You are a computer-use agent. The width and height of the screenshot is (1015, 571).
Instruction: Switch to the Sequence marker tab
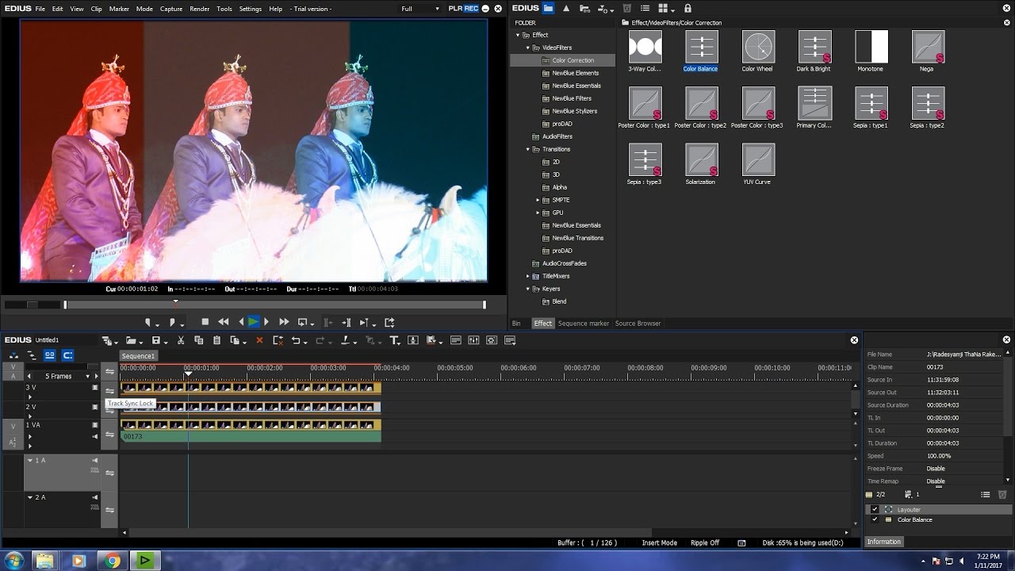coord(584,324)
